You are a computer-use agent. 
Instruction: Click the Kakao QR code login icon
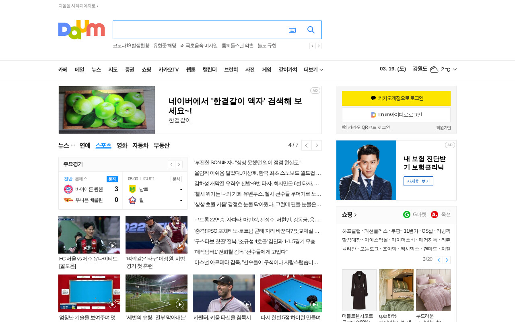(344, 127)
